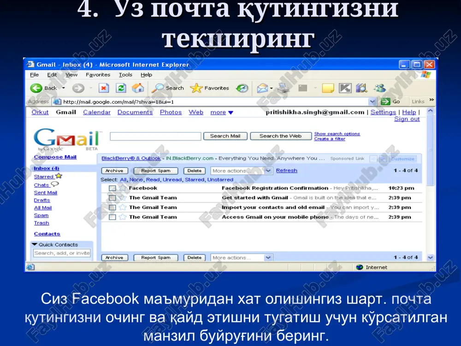Click the Quick Contacts search field
The width and height of the screenshot is (461, 346).
(62, 253)
